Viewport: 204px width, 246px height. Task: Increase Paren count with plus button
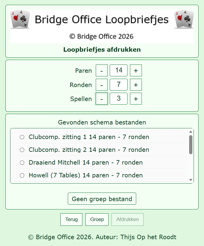[x=136, y=70]
